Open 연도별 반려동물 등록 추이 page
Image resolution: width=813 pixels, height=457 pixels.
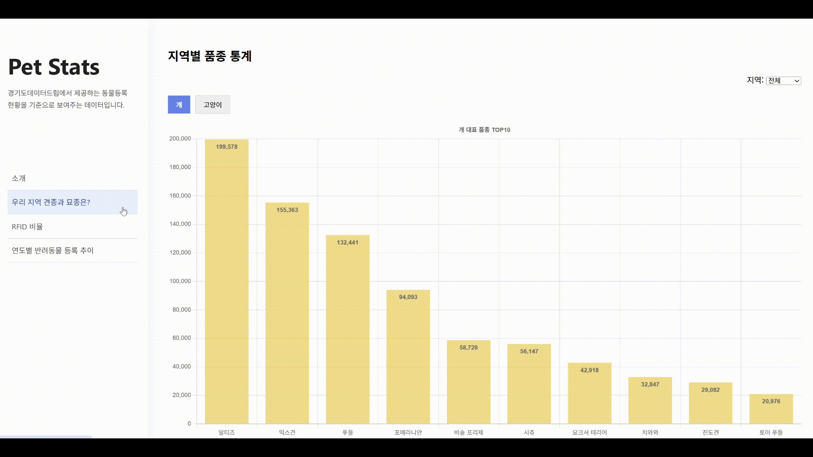click(53, 251)
